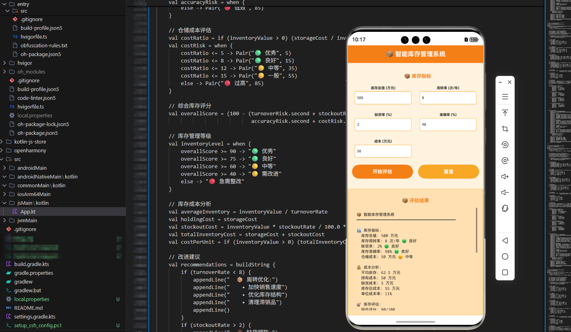Click the emulator pin-to-top arrow icon
The image size is (571, 332).
tap(505, 113)
